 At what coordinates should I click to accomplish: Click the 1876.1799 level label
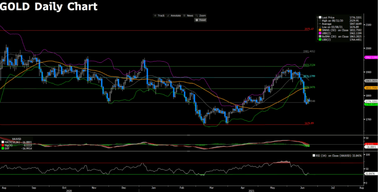click(x=309, y=76)
